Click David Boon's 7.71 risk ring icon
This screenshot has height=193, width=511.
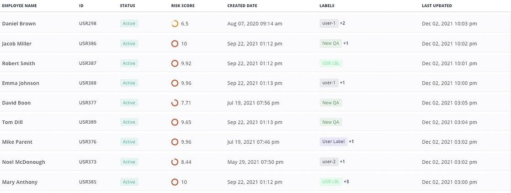[x=175, y=103]
